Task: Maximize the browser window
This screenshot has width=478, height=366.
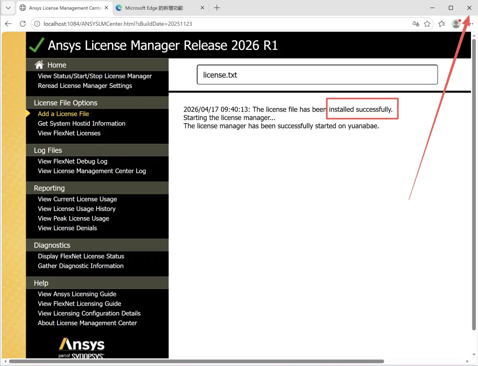Action: pyautogui.click(x=451, y=8)
